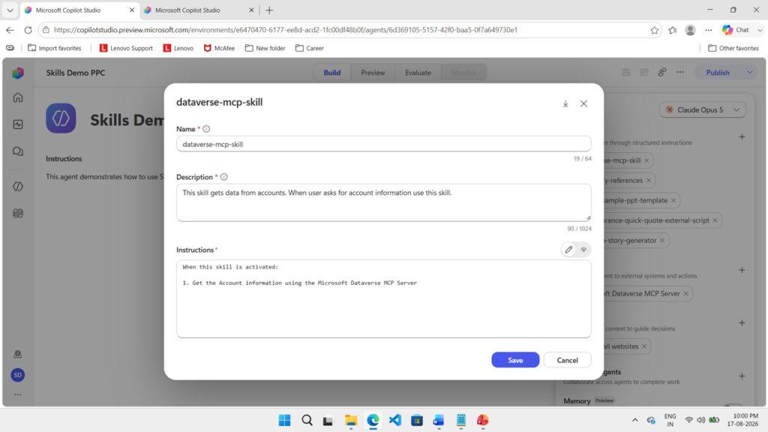Image resolution: width=768 pixels, height=432 pixels.
Task: Download the dataverse-mcp-skill using the dialog download icon
Action: click(x=565, y=103)
